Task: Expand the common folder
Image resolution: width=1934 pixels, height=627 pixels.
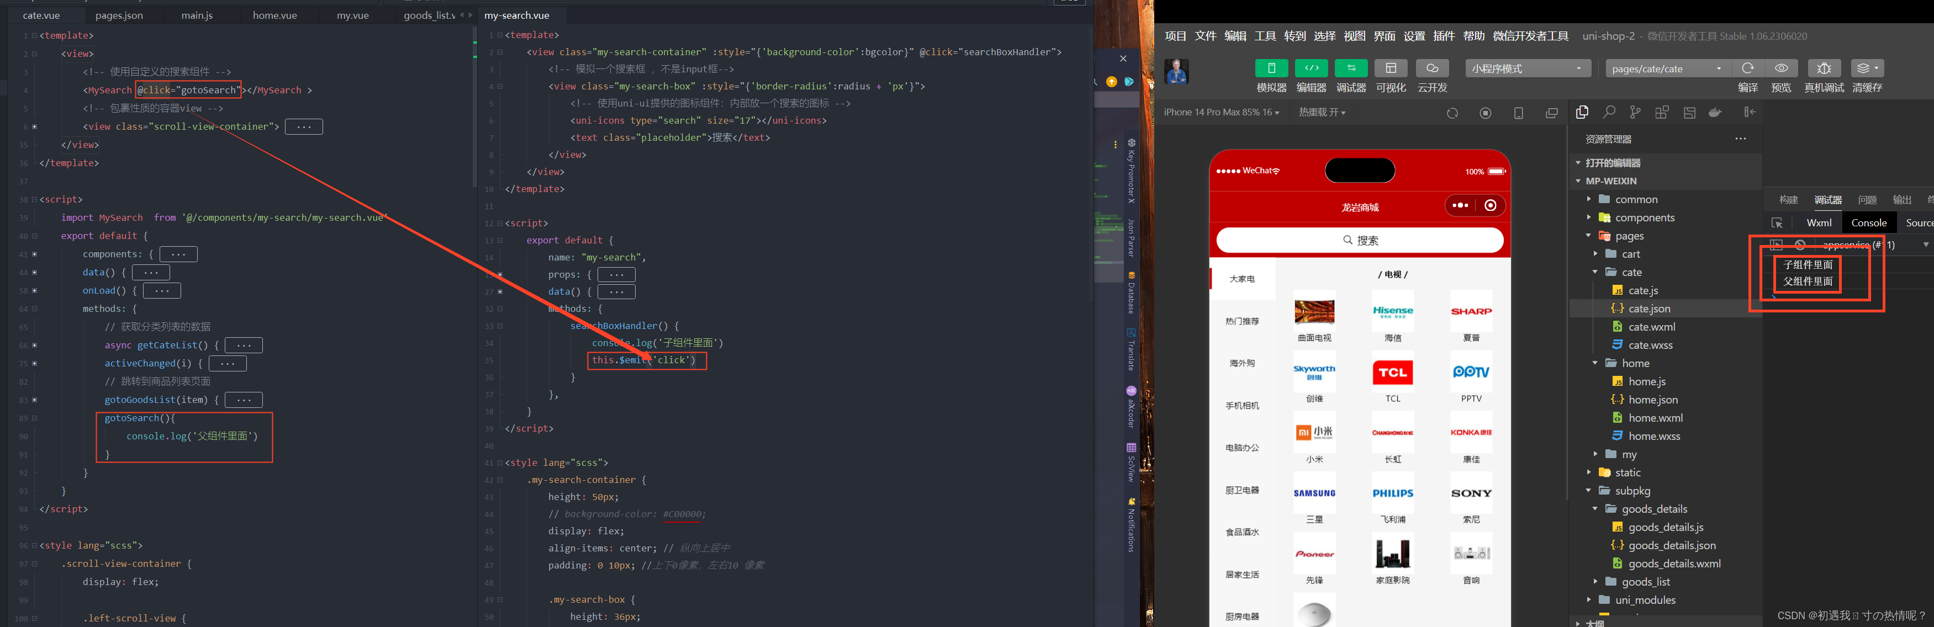Action: click(x=1636, y=199)
